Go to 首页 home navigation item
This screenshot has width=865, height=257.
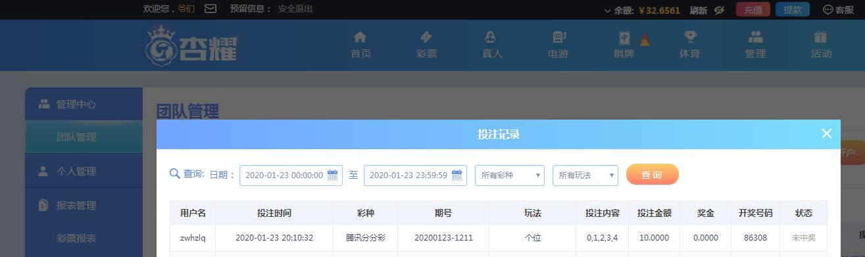(360, 45)
